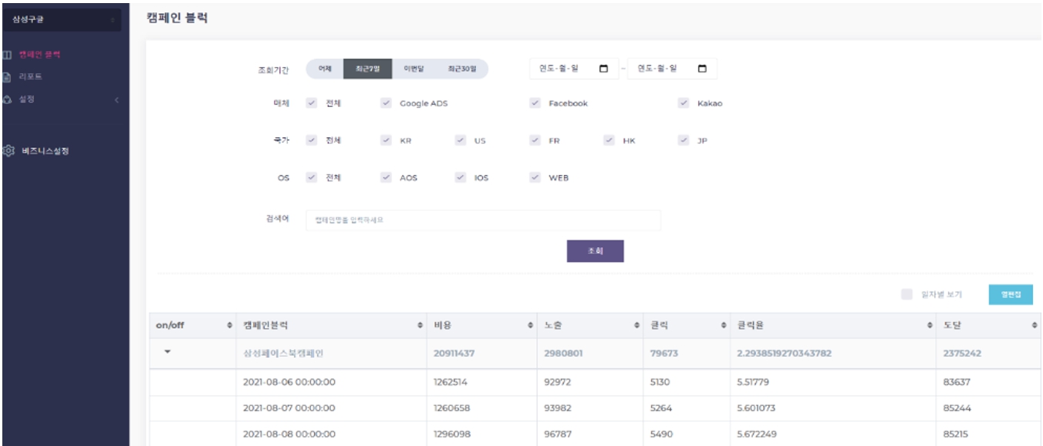Sort by the 클릭율 column sort icon

[x=930, y=326]
